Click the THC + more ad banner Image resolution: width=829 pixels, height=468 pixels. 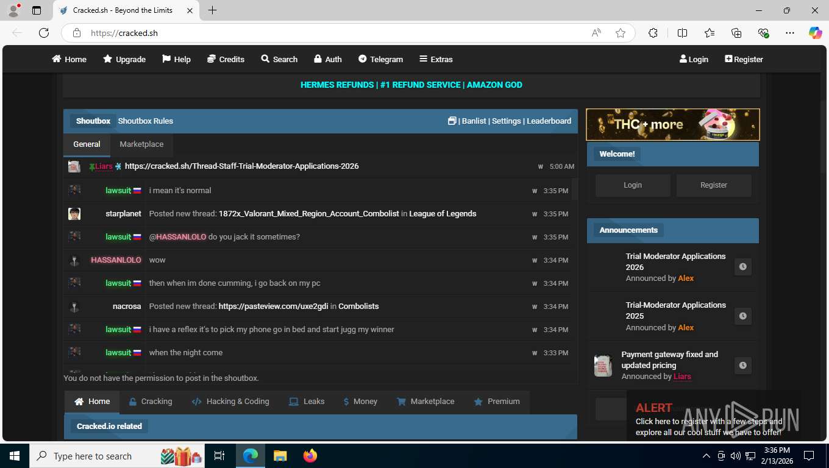pyautogui.click(x=673, y=124)
